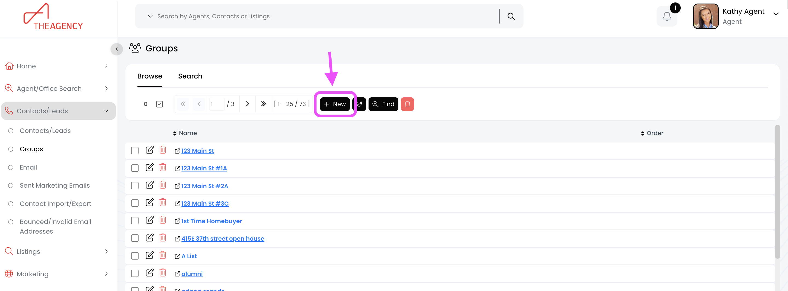Go to the next page of groups
This screenshot has height=291, width=788.
(x=247, y=104)
